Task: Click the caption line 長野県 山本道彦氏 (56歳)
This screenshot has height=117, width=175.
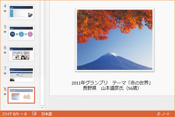Action: (x=111, y=88)
